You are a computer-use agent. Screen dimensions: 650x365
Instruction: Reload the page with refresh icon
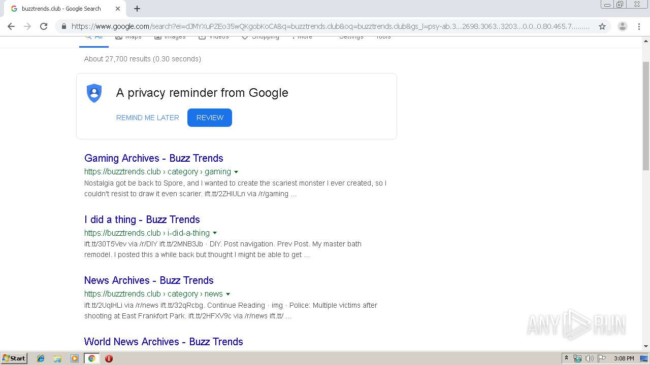(44, 26)
